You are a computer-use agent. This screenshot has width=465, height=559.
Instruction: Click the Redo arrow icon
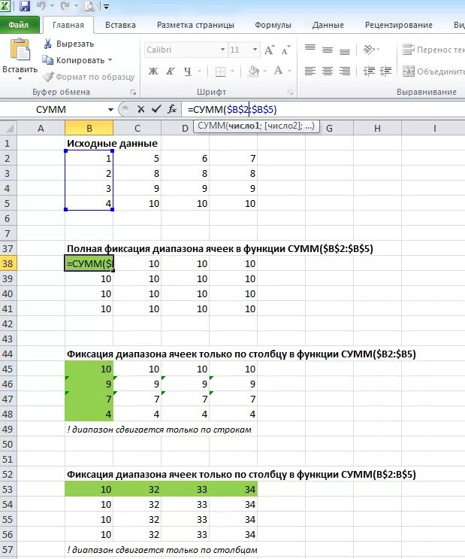coord(65,6)
